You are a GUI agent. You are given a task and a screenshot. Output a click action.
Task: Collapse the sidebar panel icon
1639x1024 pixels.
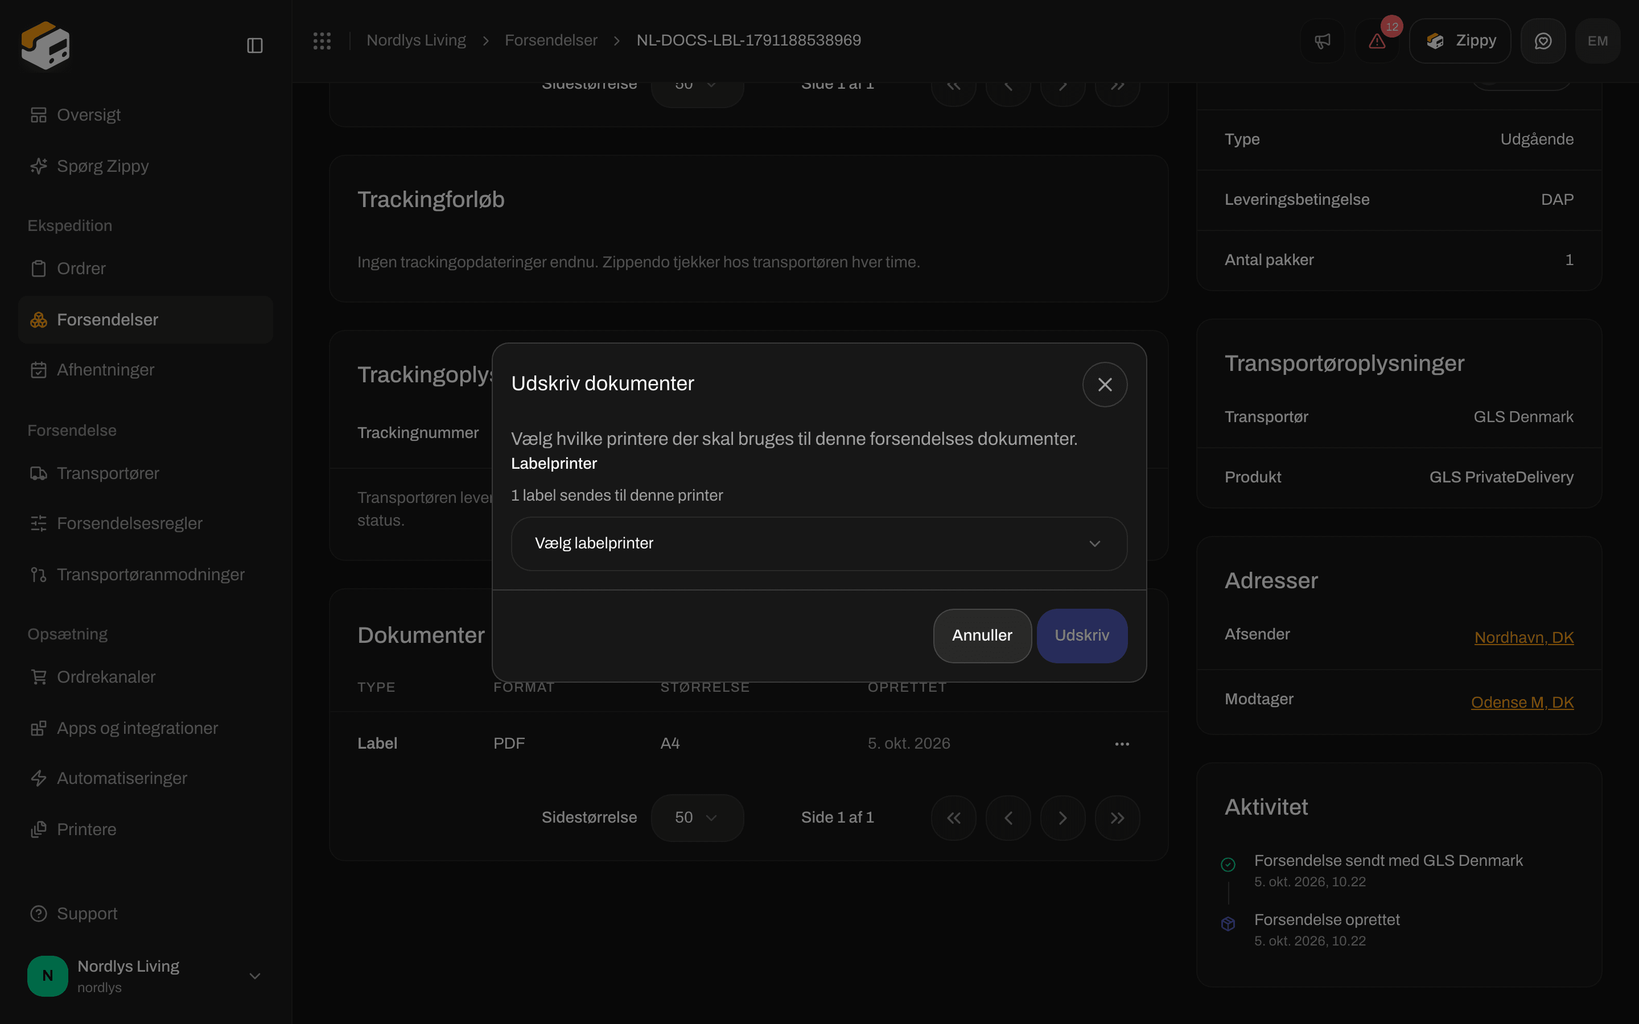point(254,46)
